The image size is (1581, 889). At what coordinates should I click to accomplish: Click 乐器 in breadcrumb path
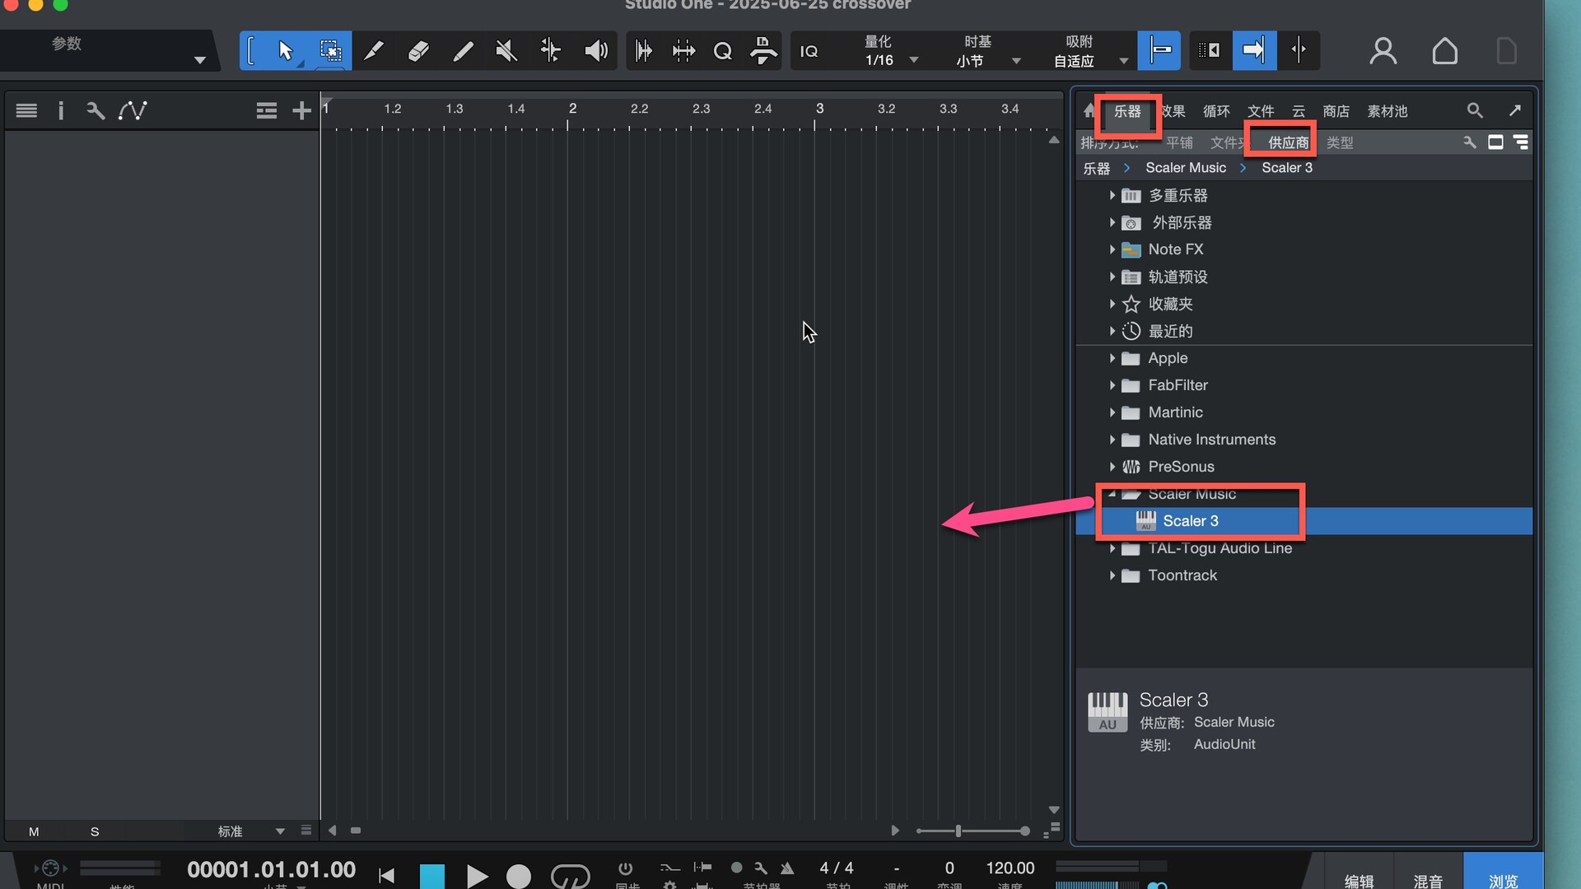1097,168
